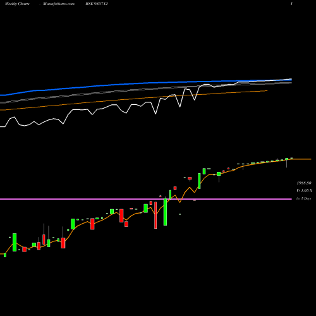Click the price value above the volume label
The image size is (316, 316).
304,183
